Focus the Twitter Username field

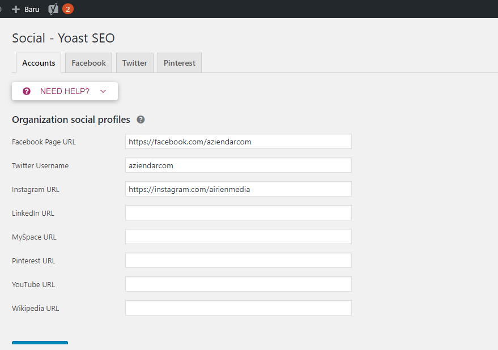239,165
